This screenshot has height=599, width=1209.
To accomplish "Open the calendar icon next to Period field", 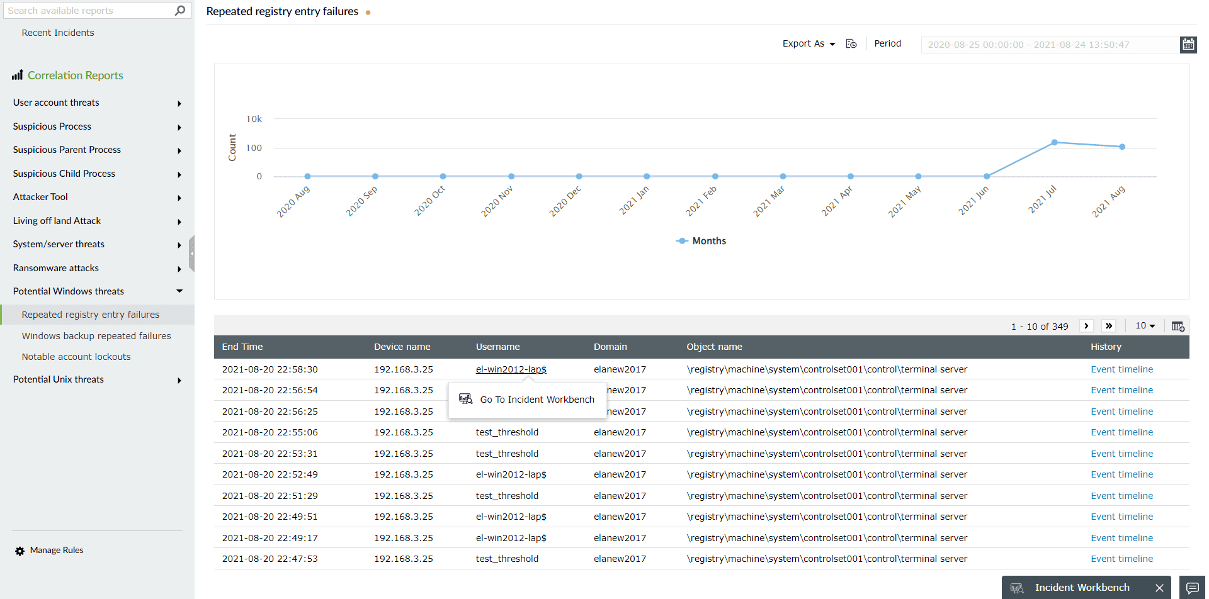I will [1189, 44].
